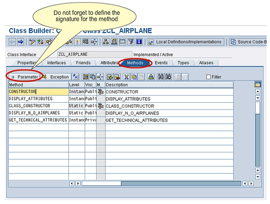270x204 pixels.
Task: Click the forward arrow icon in the toolbar
Action: (20, 42)
